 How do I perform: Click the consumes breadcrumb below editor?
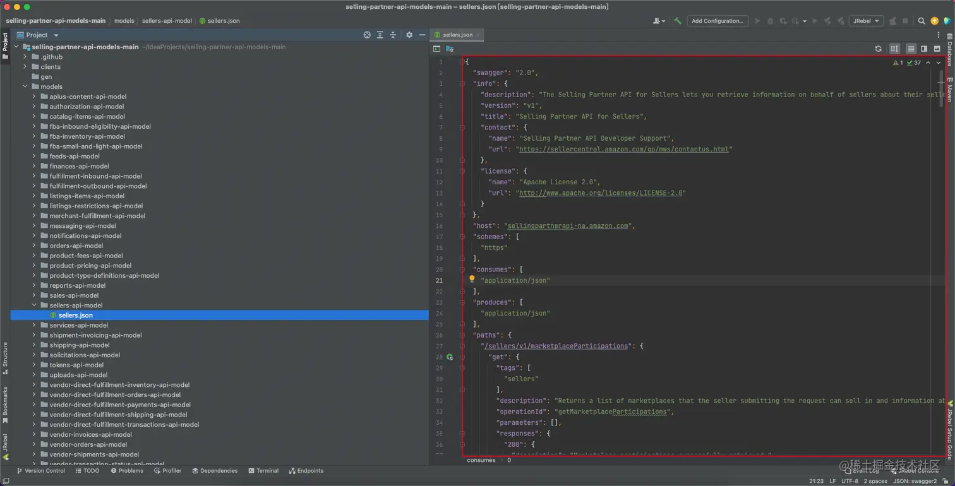[481, 460]
